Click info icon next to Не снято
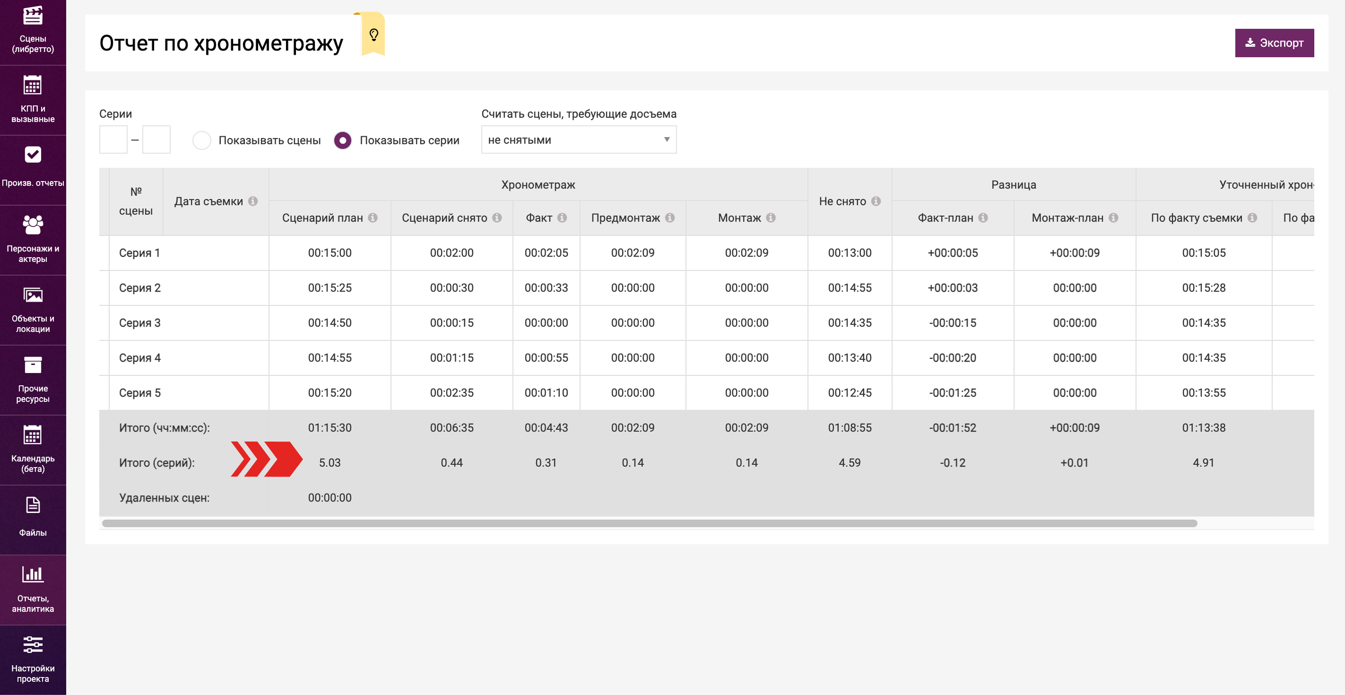 tap(876, 201)
